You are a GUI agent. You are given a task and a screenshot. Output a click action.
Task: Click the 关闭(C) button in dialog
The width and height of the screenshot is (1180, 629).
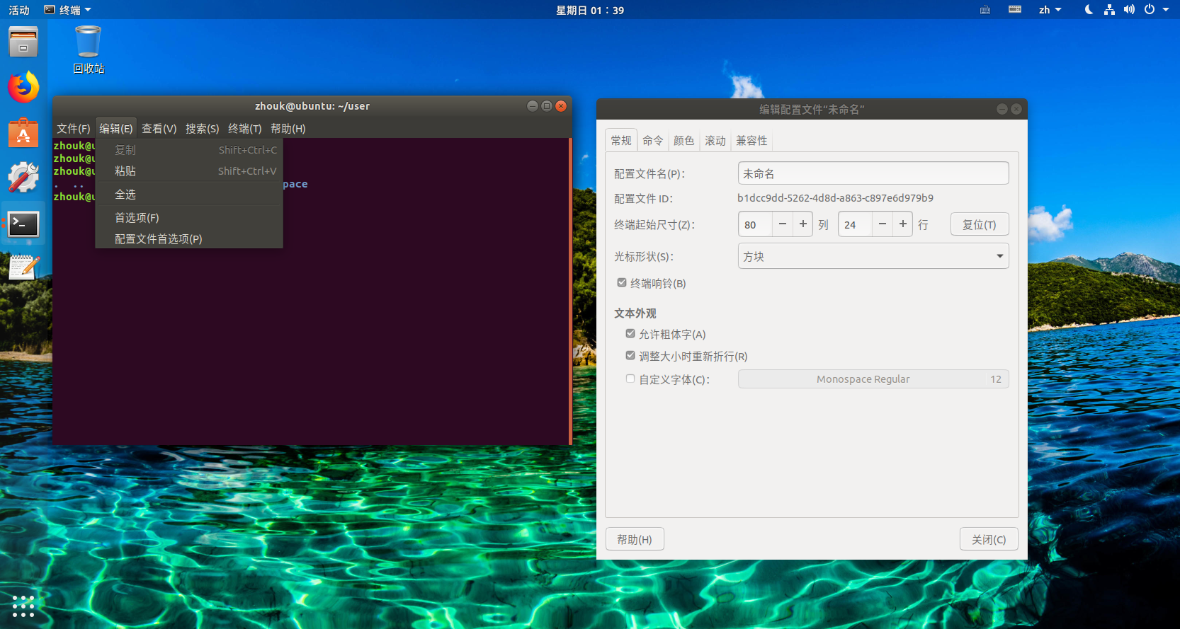pos(989,539)
